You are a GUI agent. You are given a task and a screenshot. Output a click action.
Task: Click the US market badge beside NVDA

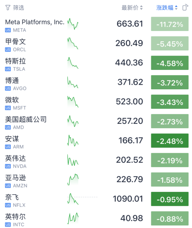8,166
